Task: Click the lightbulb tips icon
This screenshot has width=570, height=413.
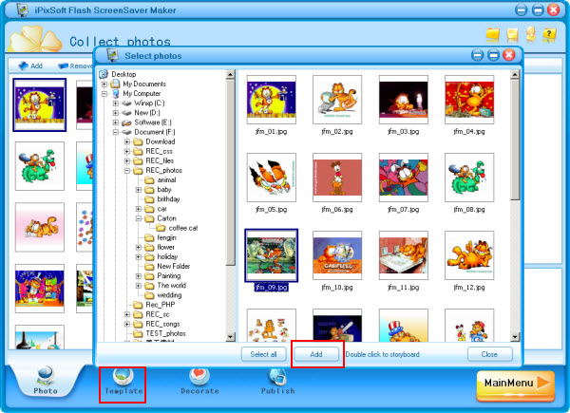Action: 531,34
